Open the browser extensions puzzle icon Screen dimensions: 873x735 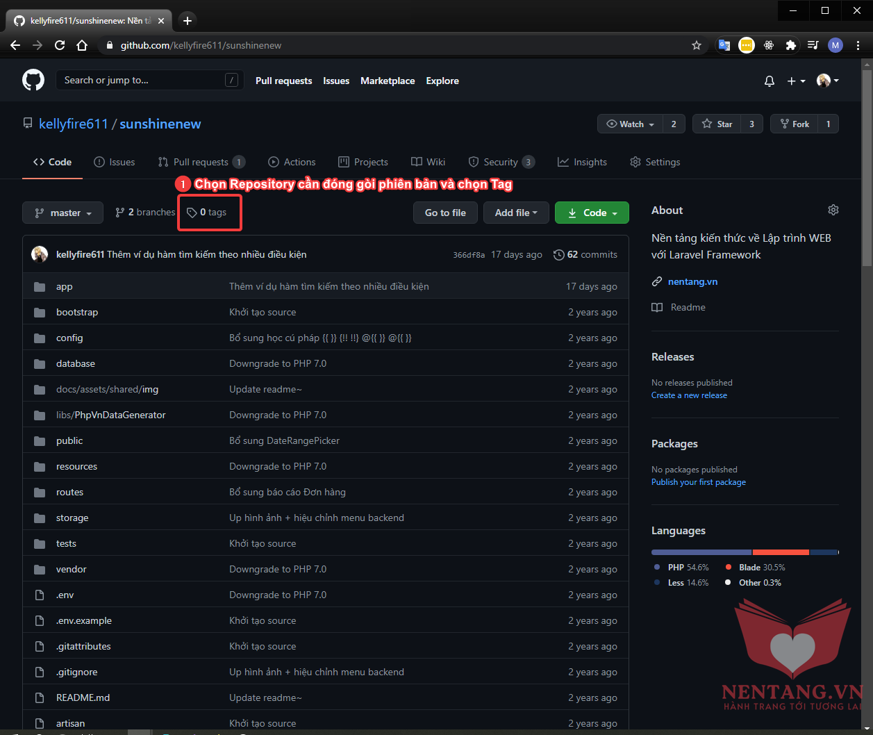click(790, 45)
